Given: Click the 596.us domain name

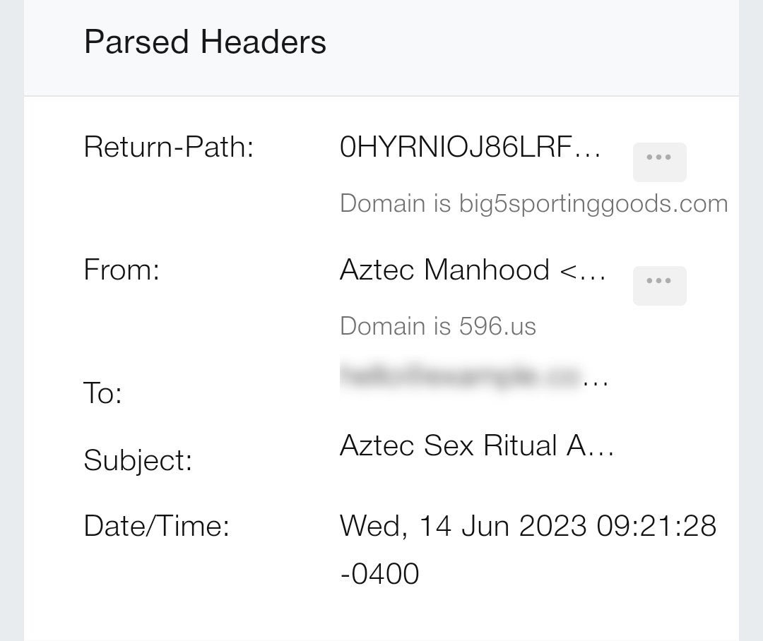Looking at the screenshot, I should pyautogui.click(x=497, y=326).
